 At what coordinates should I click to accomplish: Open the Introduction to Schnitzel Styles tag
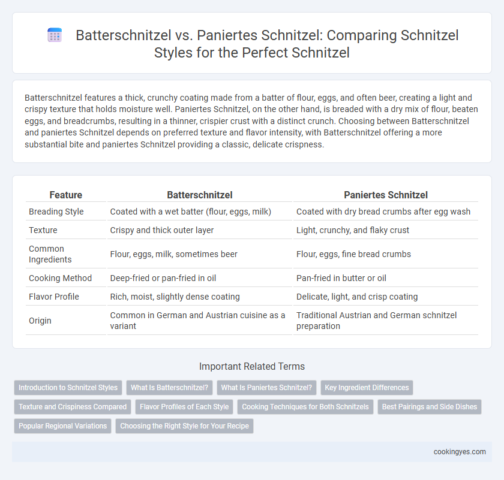pyautogui.click(x=68, y=388)
